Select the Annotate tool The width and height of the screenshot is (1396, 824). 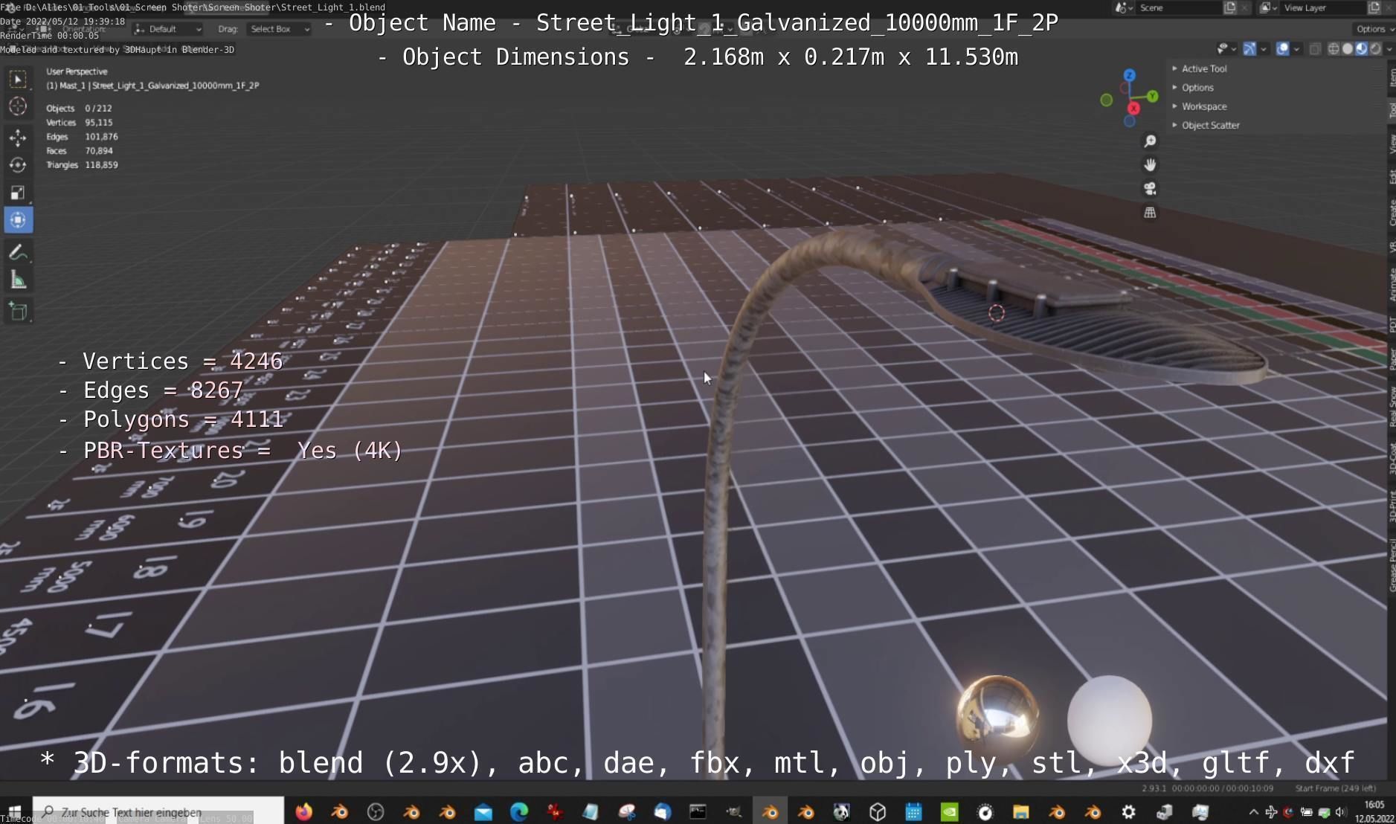tap(18, 252)
